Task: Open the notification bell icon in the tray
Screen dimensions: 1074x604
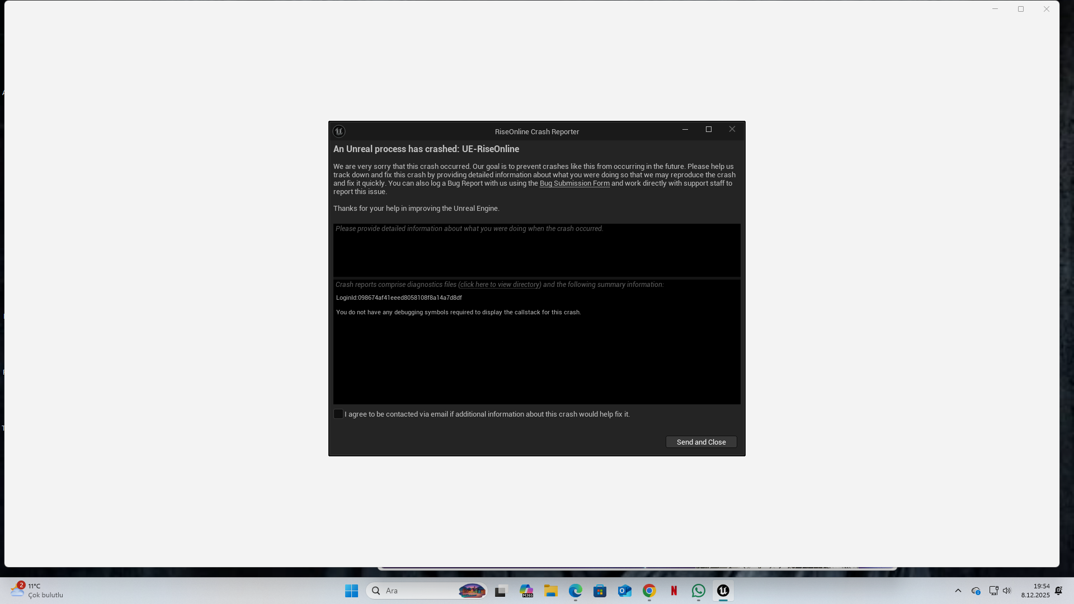Action: [1059, 591]
